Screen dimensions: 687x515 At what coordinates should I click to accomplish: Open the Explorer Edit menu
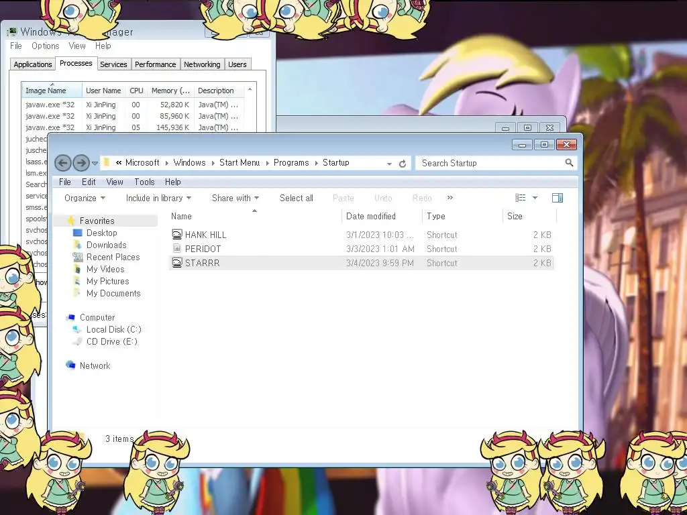tap(89, 182)
